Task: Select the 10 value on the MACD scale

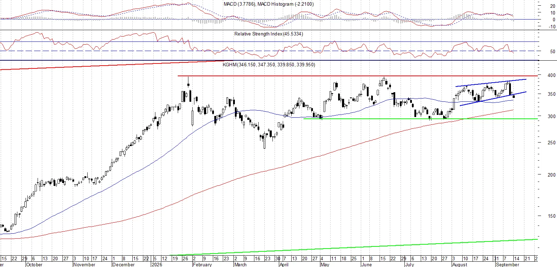Action: click(553, 13)
